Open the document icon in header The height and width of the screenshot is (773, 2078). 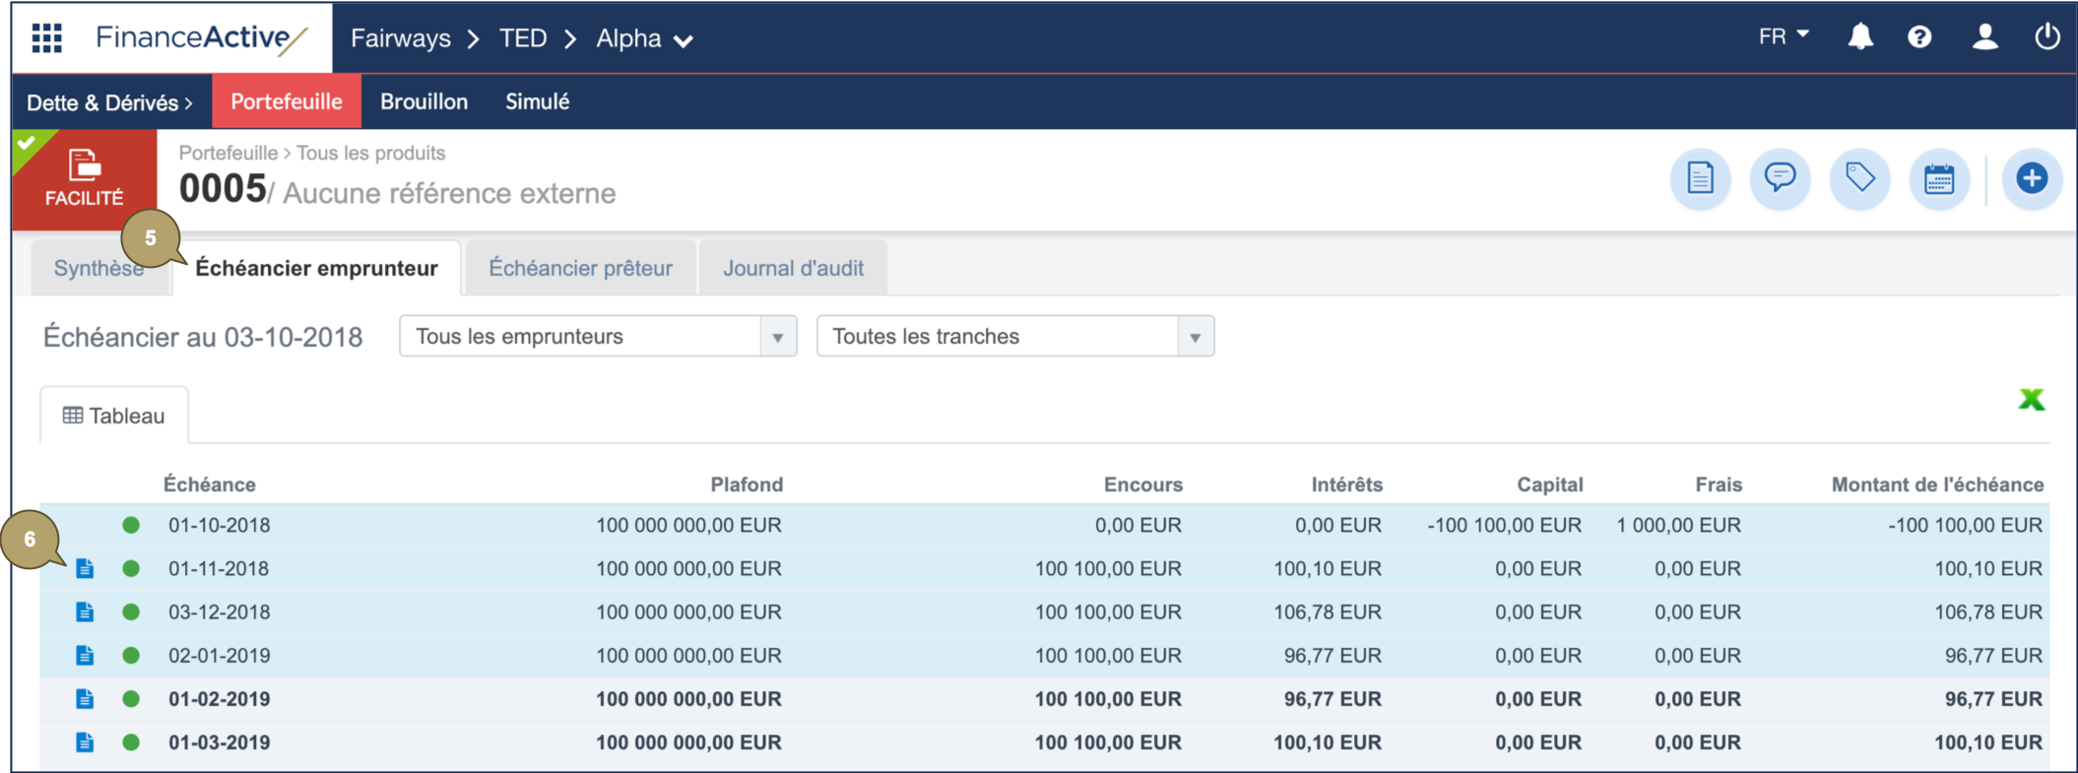click(1700, 178)
